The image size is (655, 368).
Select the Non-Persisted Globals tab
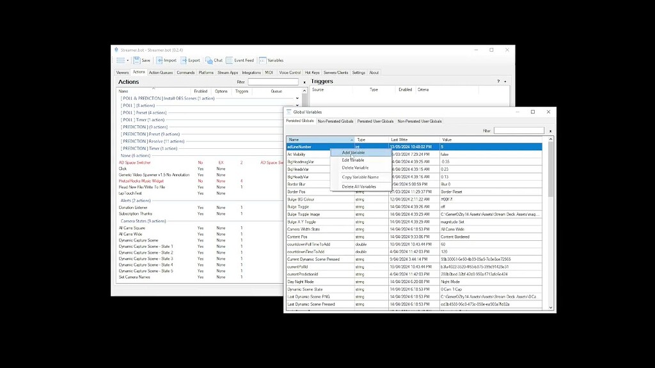coord(335,121)
